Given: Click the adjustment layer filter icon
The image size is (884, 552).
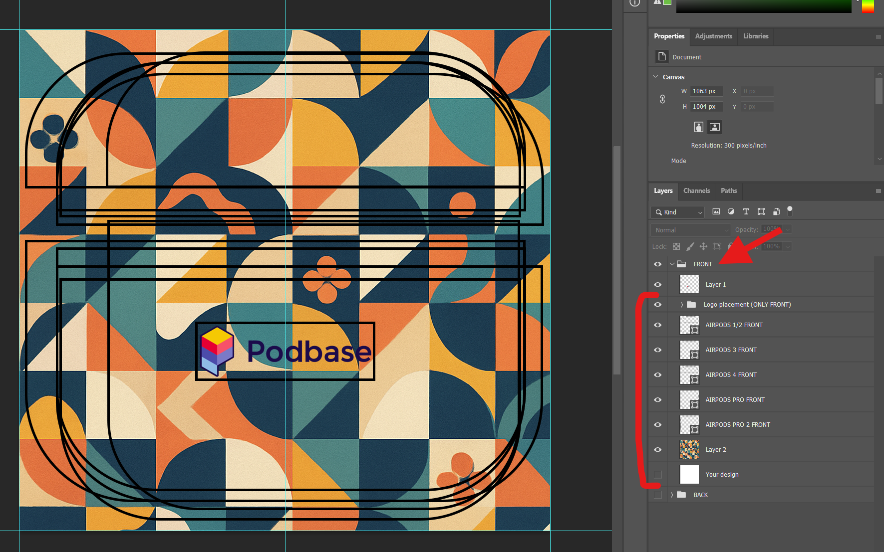Looking at the screenshot, I should click(731, 211).
